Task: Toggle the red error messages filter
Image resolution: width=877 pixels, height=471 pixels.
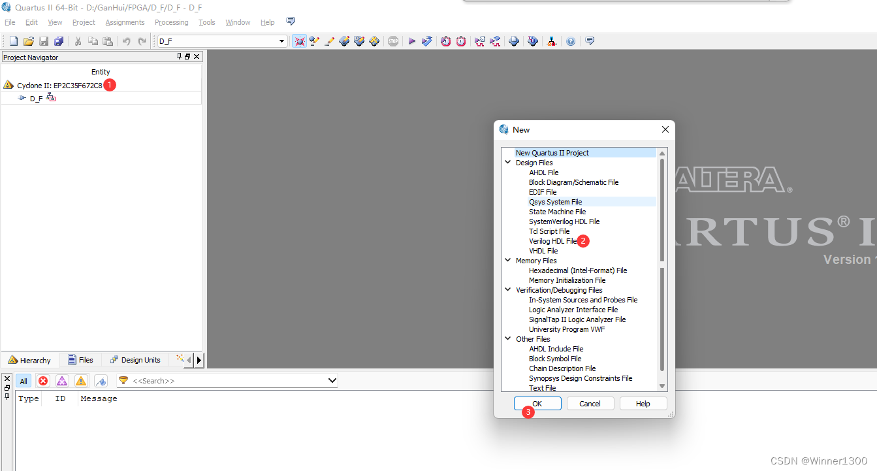Action: tap(43, 381)
